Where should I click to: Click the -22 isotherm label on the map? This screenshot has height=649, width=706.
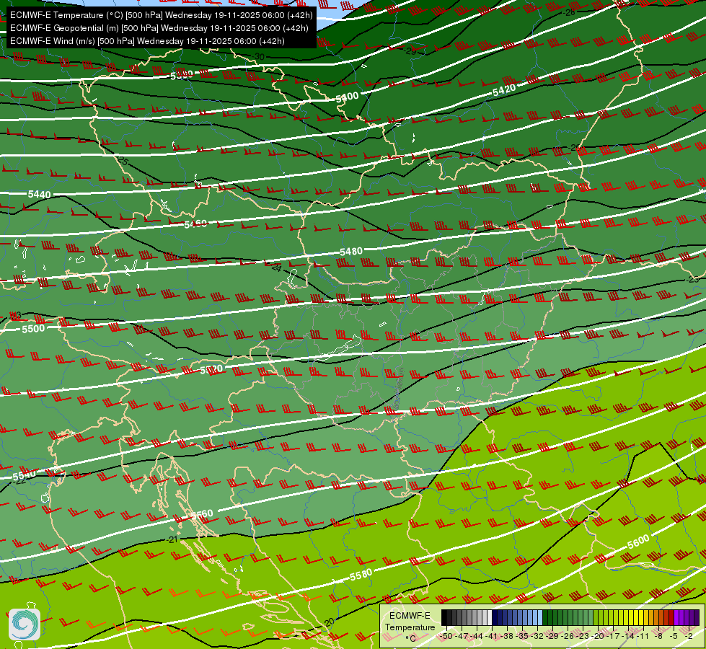(19, 482)
